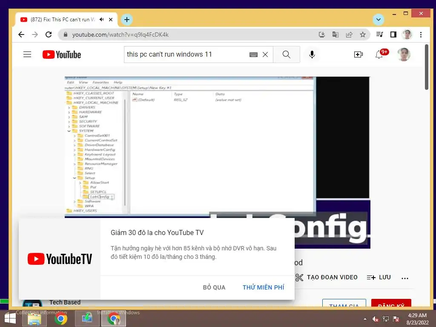Open first Chrome icon in taskbar
The width and height of the screenshot is (436, 327).
(x=60, y=318)
